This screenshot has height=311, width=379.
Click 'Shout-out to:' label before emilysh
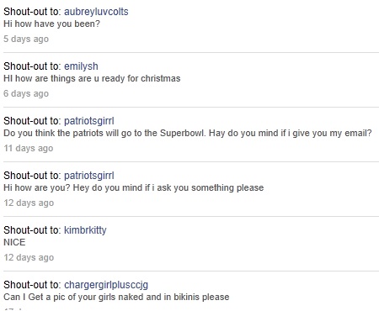(x=32, y=66)
